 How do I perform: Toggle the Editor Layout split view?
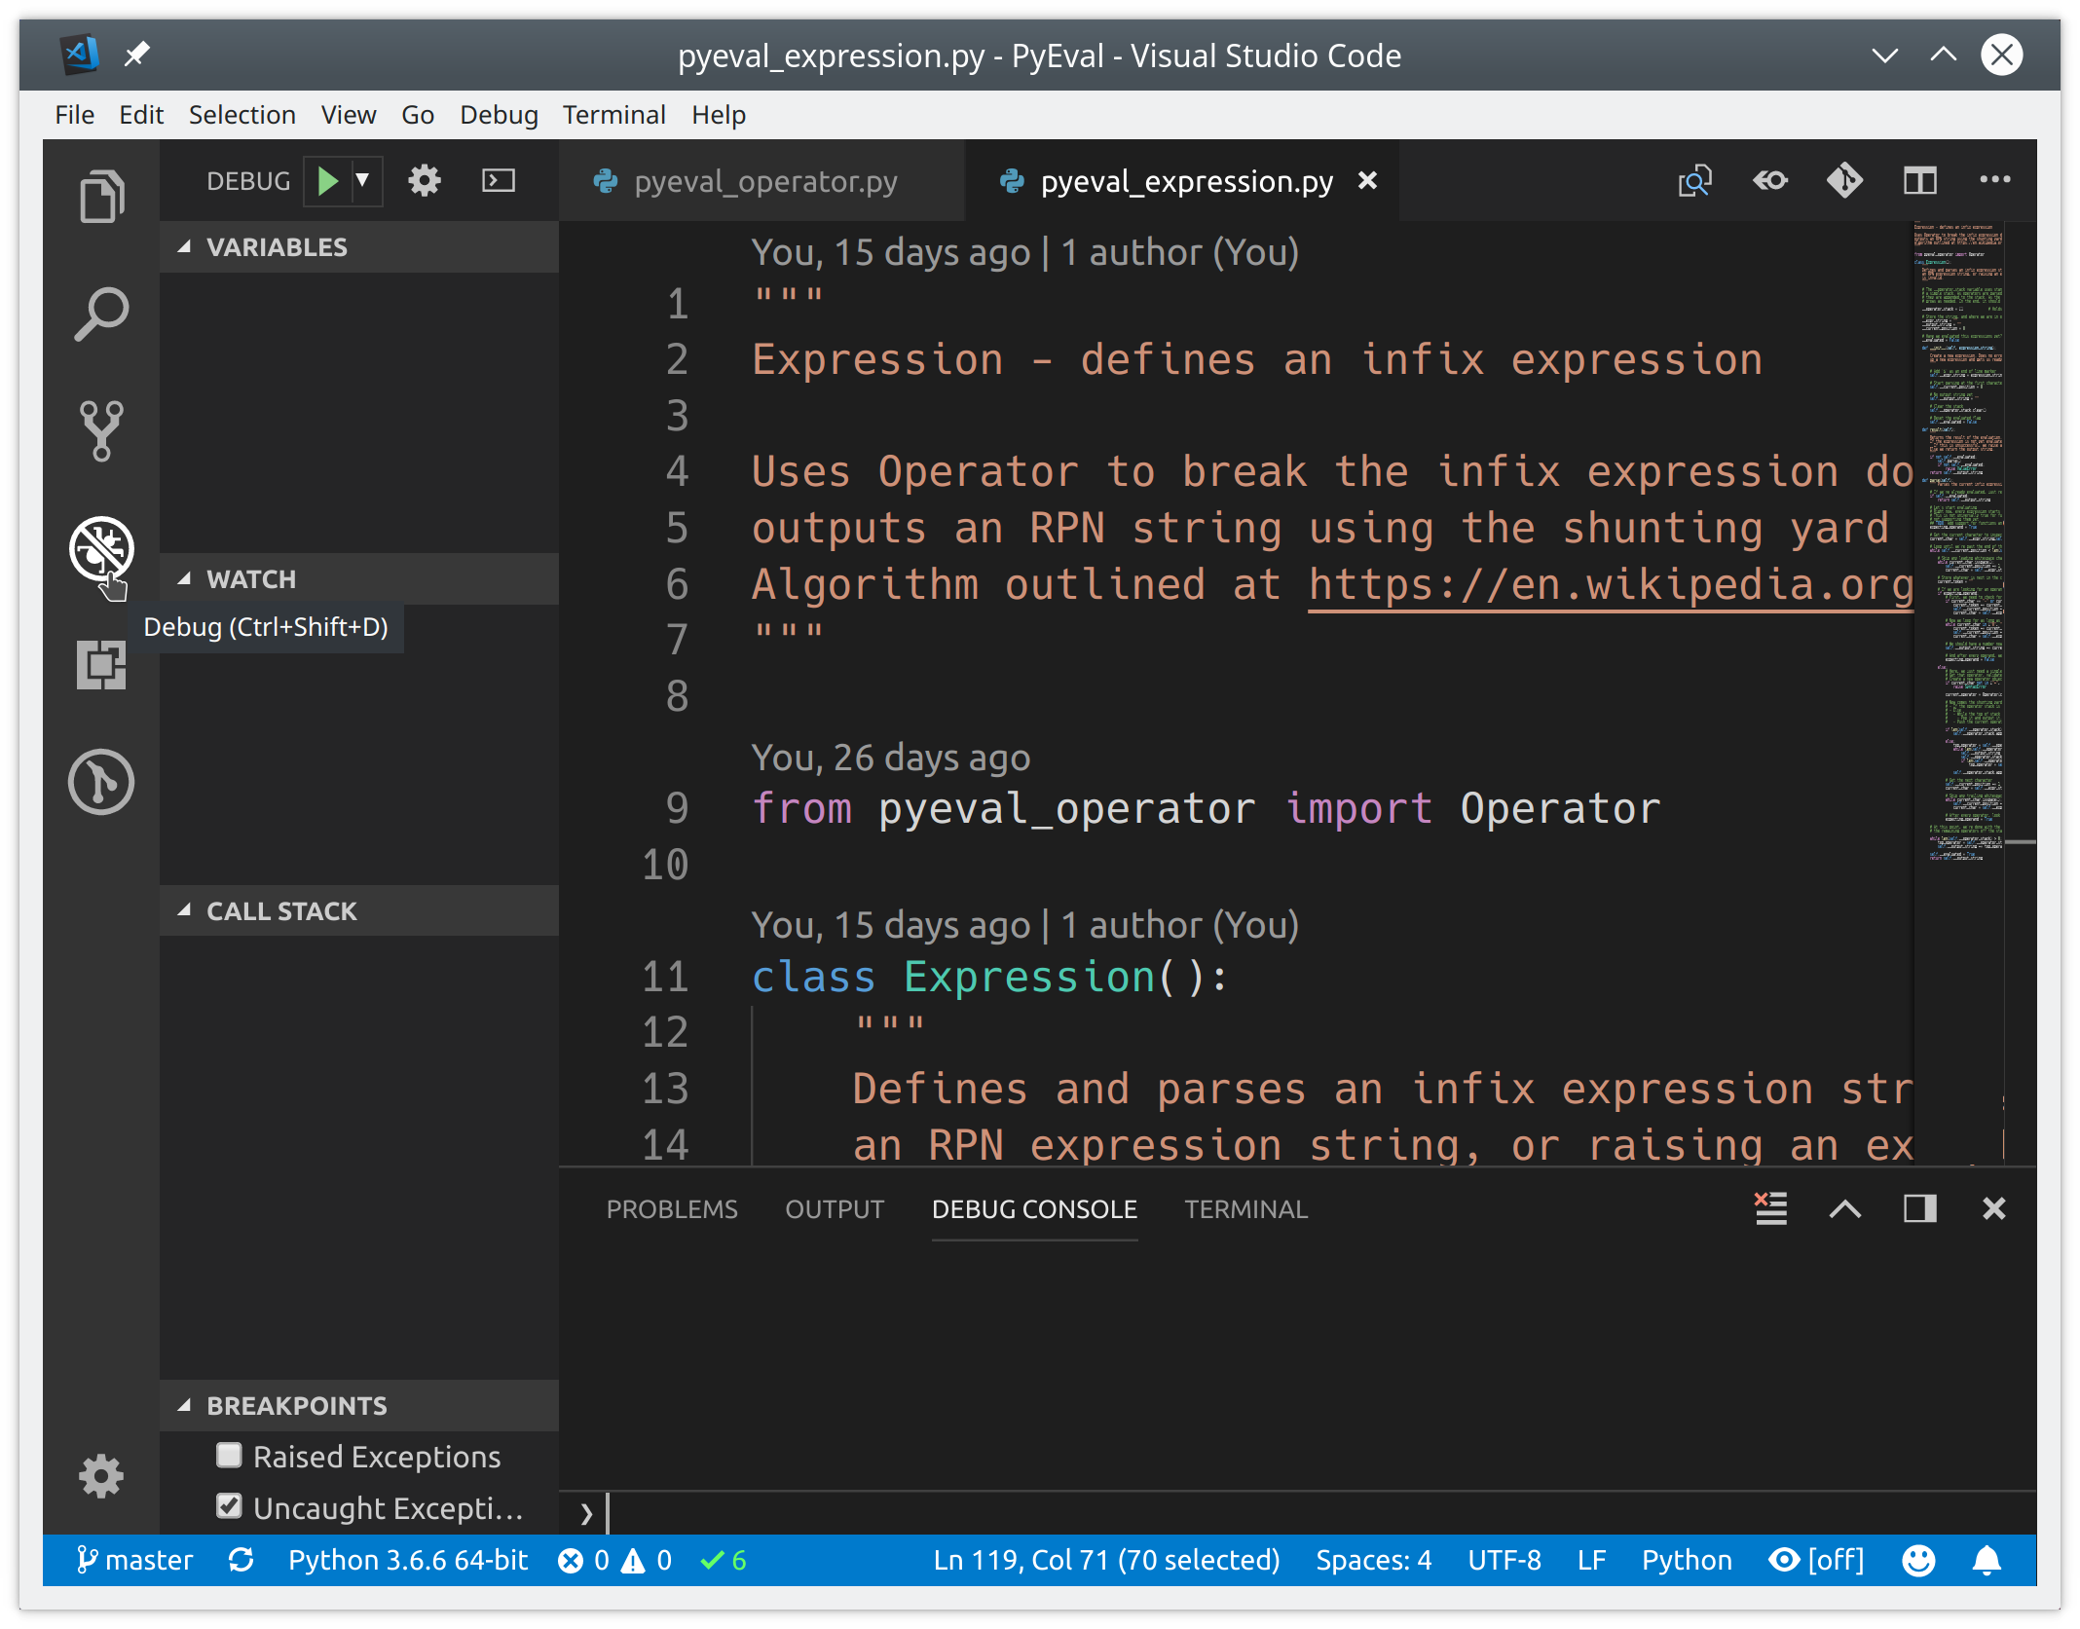pyautogui.click(x=1921, y=181)
